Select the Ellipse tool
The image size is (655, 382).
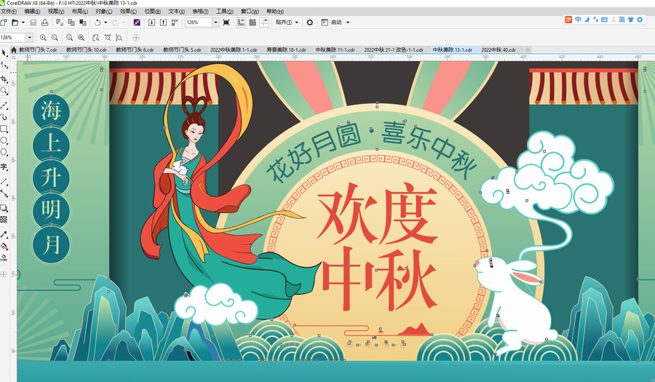[x=4, y=140]
